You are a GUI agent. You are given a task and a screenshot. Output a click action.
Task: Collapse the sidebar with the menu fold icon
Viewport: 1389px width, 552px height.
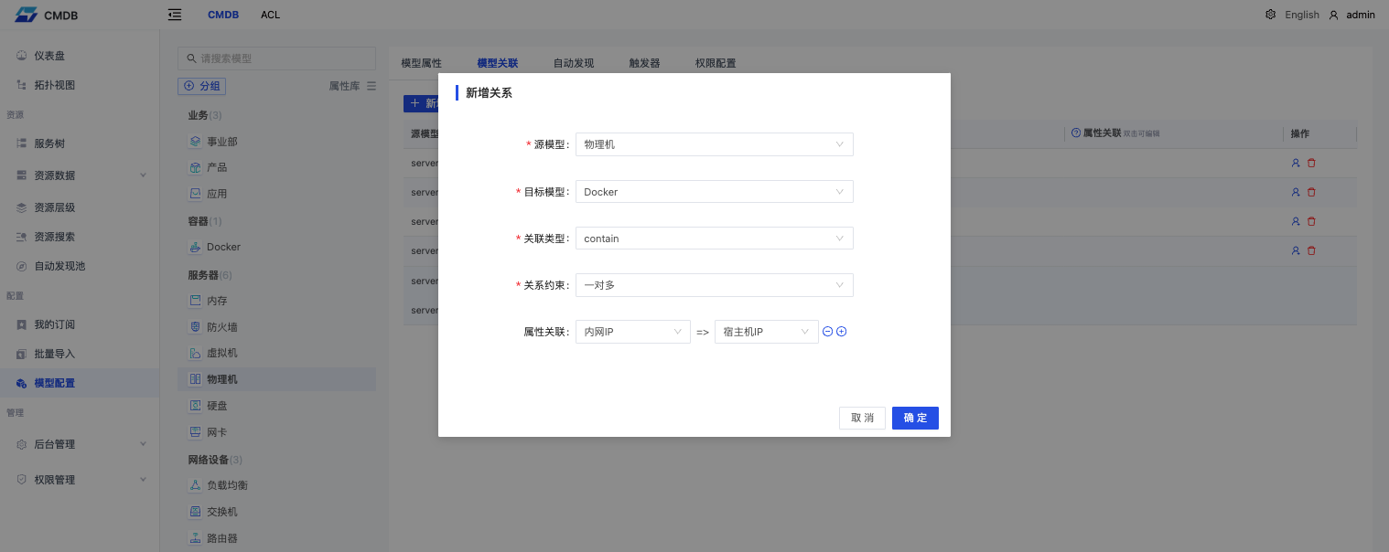175,15
